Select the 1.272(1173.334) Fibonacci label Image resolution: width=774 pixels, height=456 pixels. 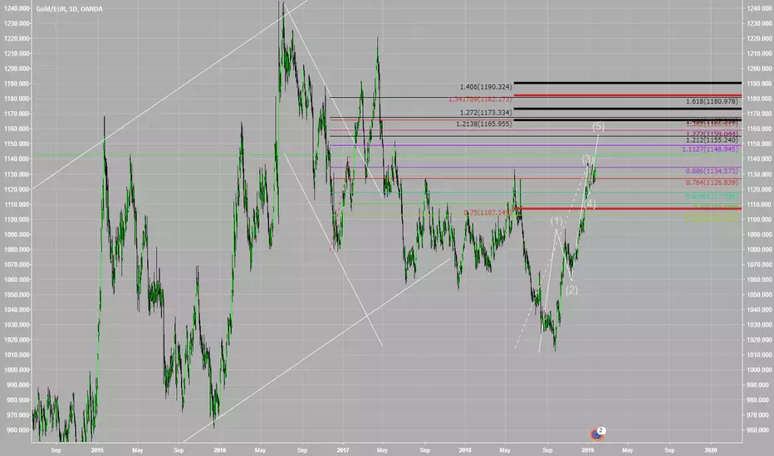[x=486, y=113]
